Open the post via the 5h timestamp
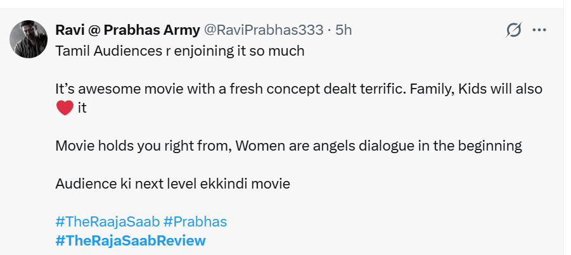 pyautogui.click(x=344, y=30)
